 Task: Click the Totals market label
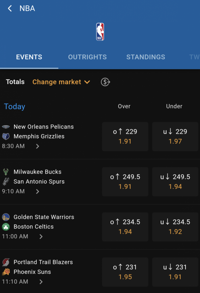(15, 82)
